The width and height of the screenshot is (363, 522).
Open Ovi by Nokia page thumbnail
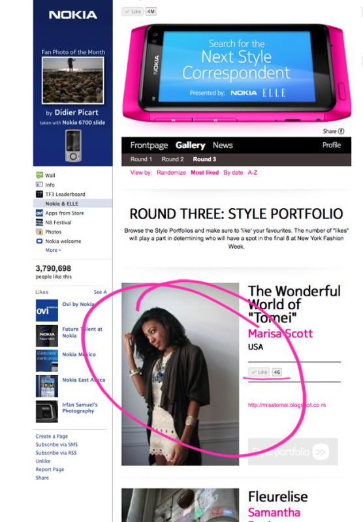coord(47,311)
